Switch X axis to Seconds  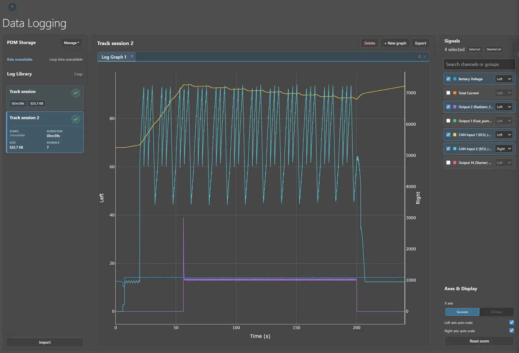click(462, 312)
